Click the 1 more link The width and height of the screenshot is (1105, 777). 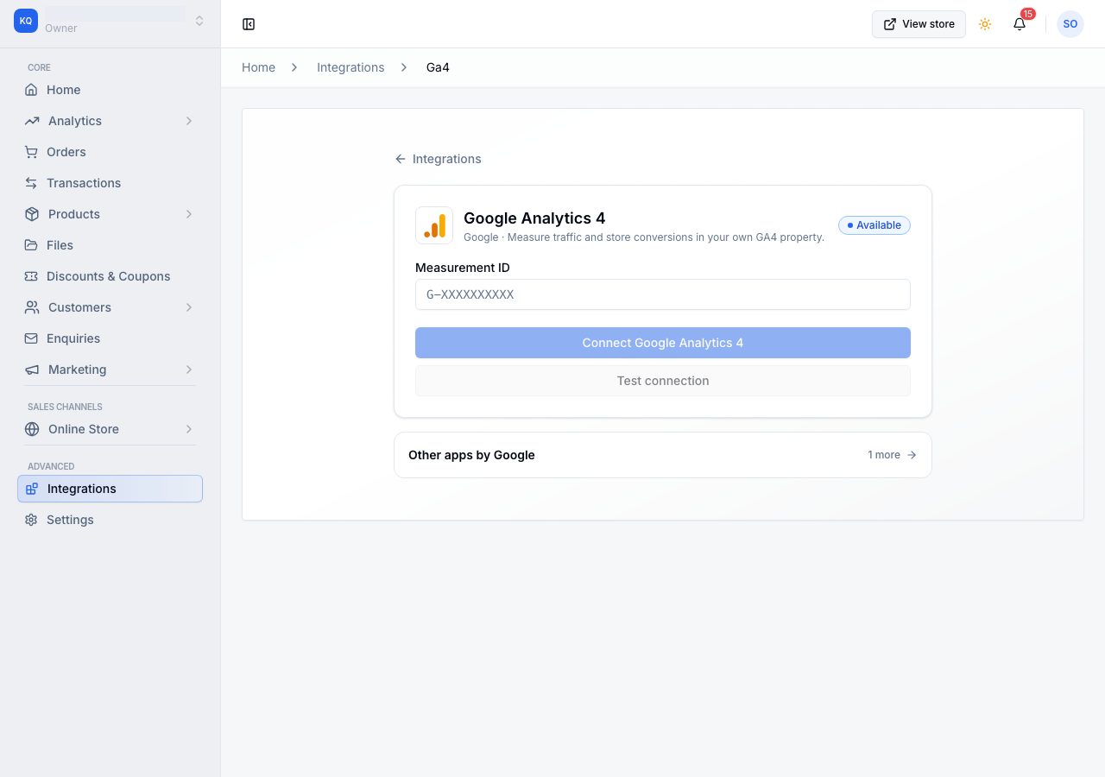pos(893,455)
